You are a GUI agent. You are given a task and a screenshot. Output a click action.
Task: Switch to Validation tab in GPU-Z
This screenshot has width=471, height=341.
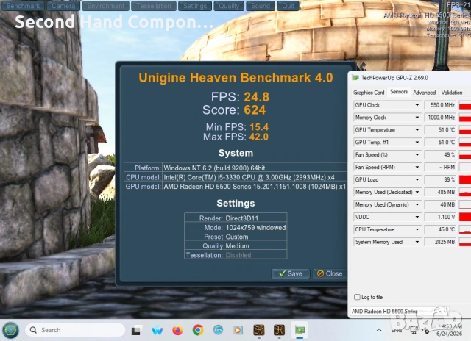click(x=451, y=93)
